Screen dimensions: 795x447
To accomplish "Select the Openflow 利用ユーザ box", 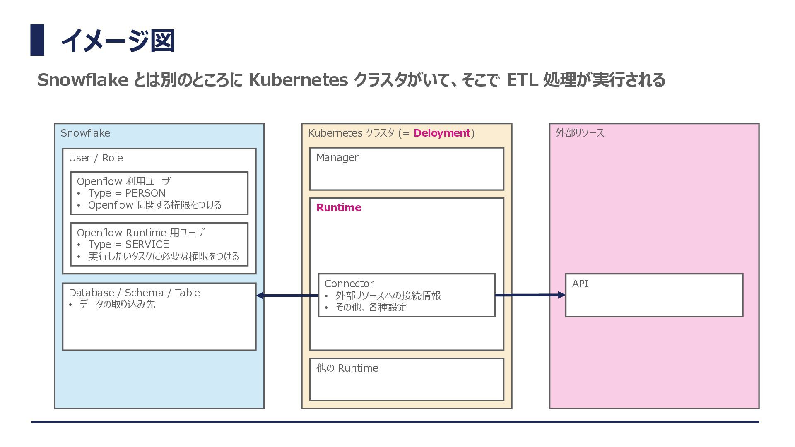I will pos(159,193).
